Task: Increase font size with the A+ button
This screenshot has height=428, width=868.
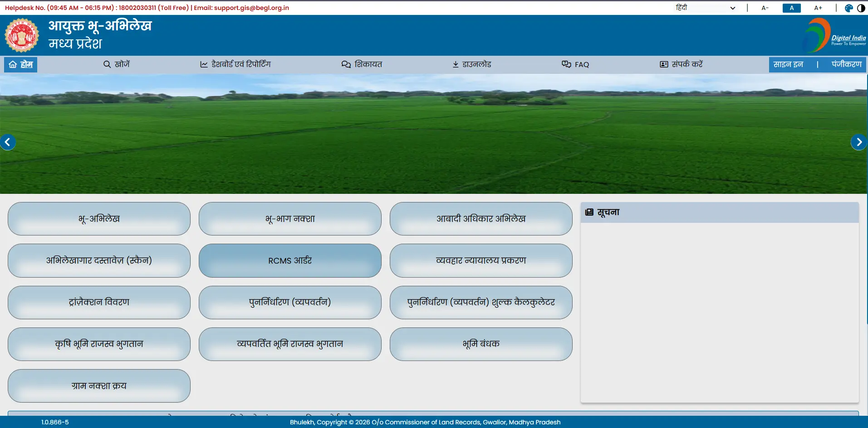Action: (818, 8)
